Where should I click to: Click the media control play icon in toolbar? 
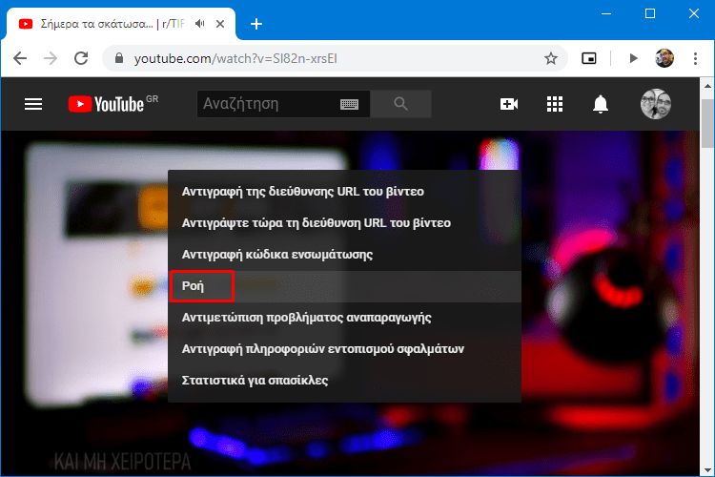633,58
